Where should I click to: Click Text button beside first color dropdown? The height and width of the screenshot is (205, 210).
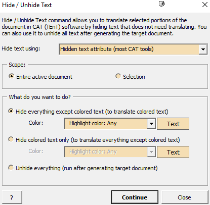click(173, 124)
